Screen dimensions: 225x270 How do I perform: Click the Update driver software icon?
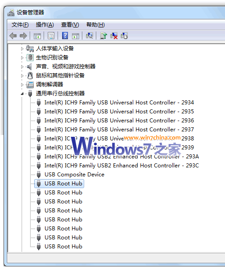coord(103,36)
